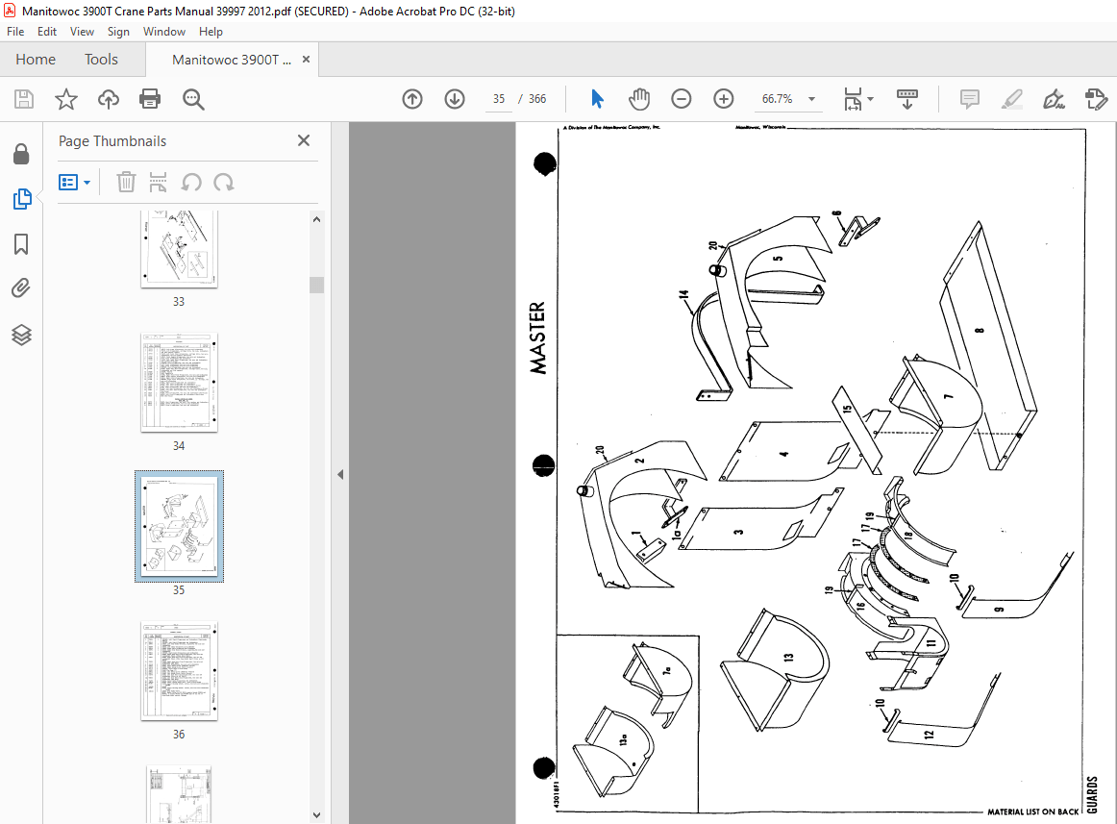Open the Attachments panel
Image resolution: width=1117 pixels, height=824 pixels.
point(21,287)
